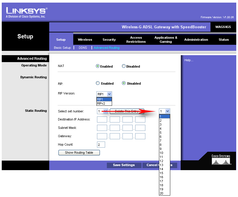Choose RIP1 in the version list
This screenshot has width=238, height=197.
(x=104, y=99)
